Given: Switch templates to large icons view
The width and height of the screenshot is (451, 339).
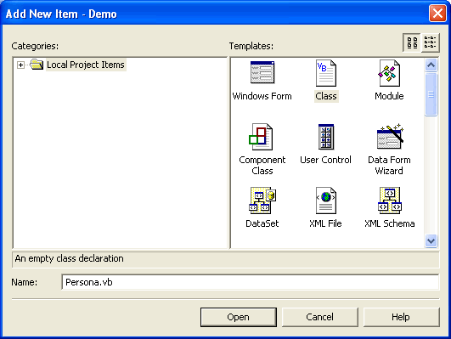Looking at the screenshot, I should coord(412,42).
